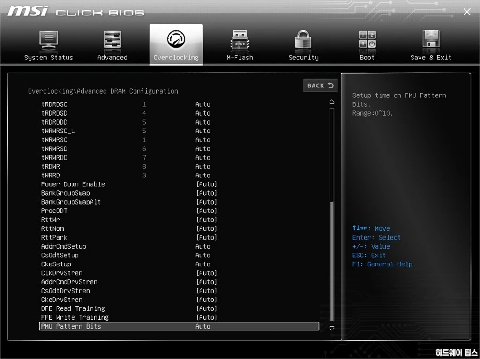The width and height of the screenshot is (480, 359).
Task: Select the PMU Pattern Bits Auto value
Action: (x=202, y=326)
